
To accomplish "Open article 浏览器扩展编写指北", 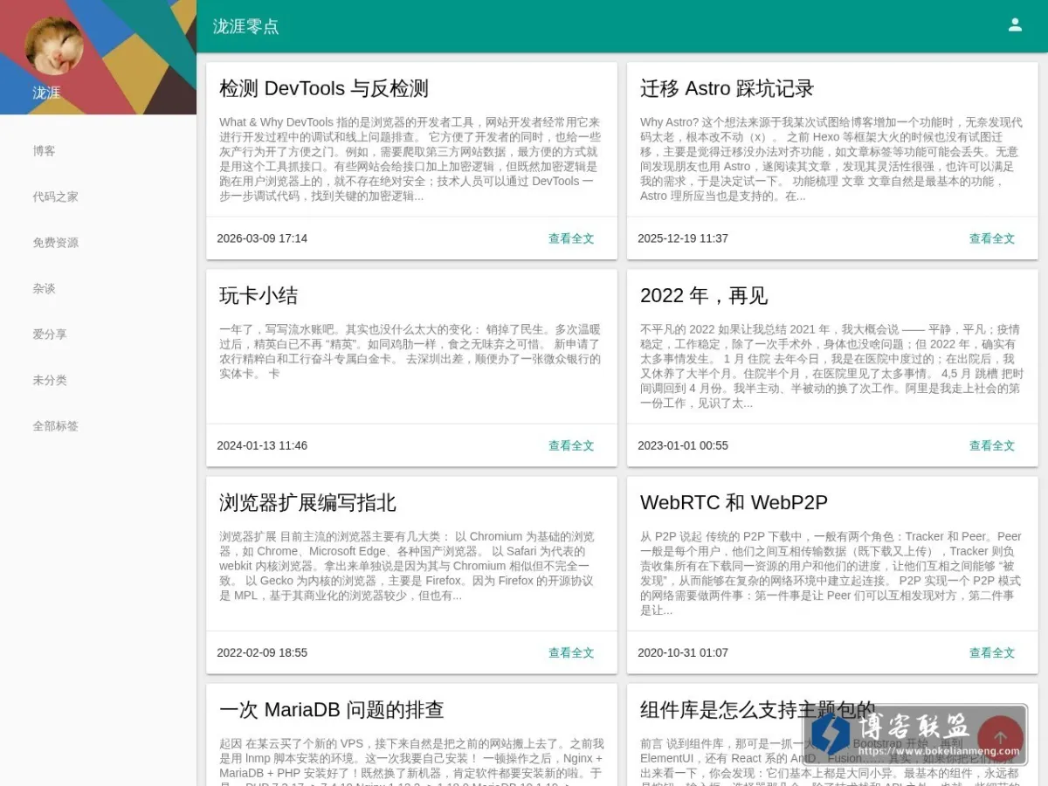I will point(307,502).
